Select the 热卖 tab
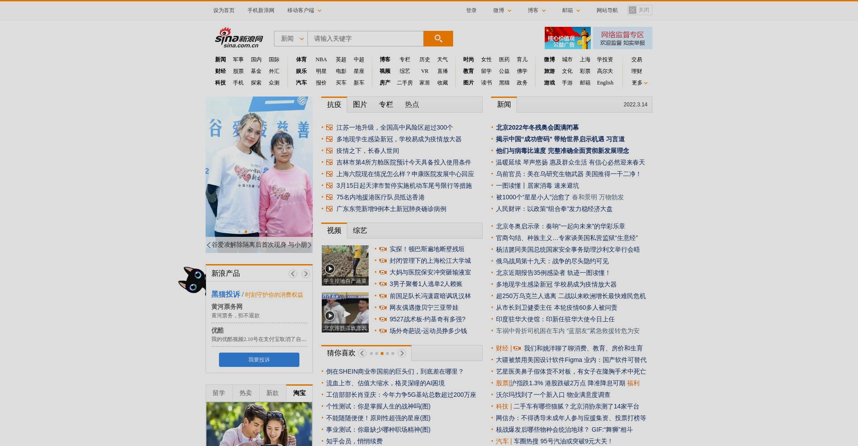Image resolution: width=858 pixels, height=446 pixels. [246, 393]
